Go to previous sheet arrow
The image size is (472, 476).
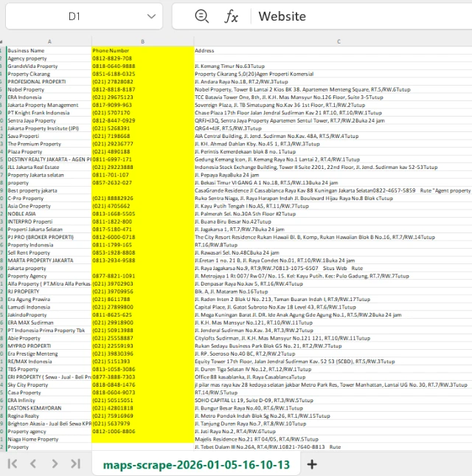point(33,463)
